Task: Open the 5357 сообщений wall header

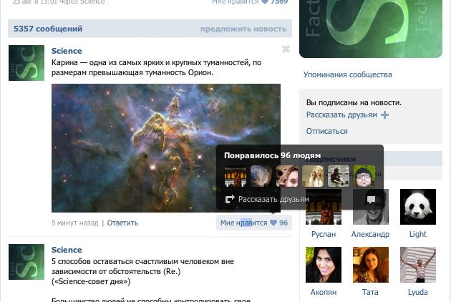Action: [x=48, y=29]
